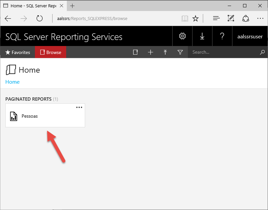Open the help question mark menu
This screenshot has height=210, width=268.
222,36
